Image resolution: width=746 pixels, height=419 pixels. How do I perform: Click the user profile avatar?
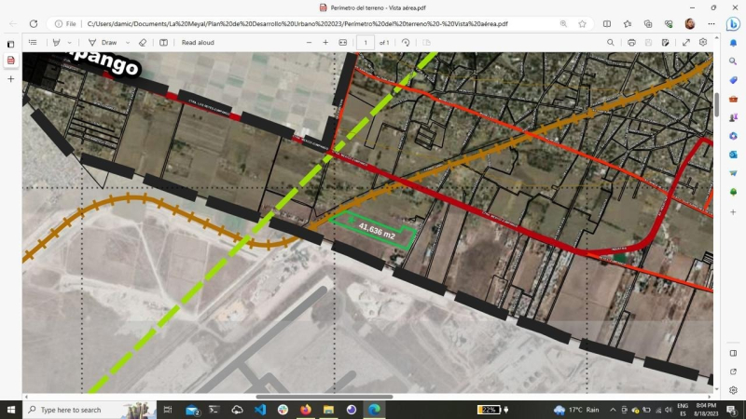pos(690,24)
